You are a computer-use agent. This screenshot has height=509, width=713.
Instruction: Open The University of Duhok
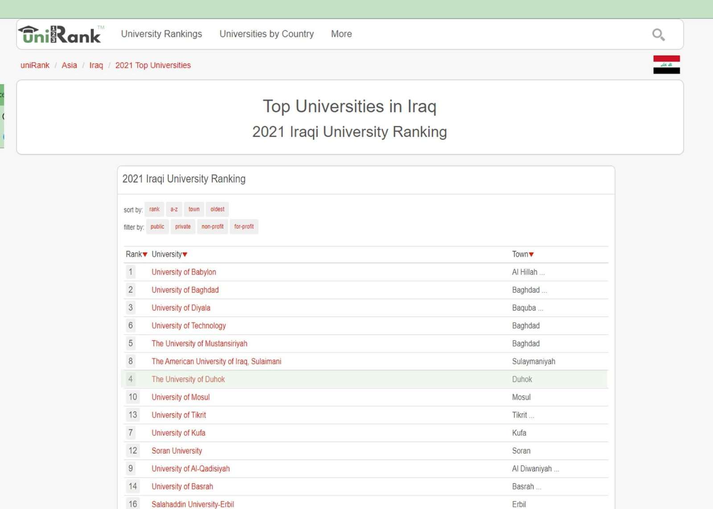pyautogui.click(x=188, y=379)
